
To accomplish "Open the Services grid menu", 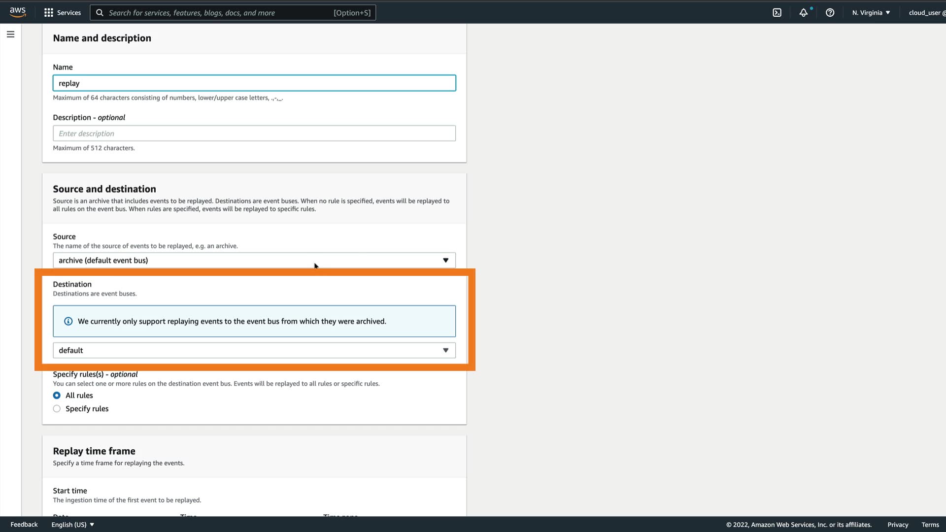I will [x=48, y=13].
